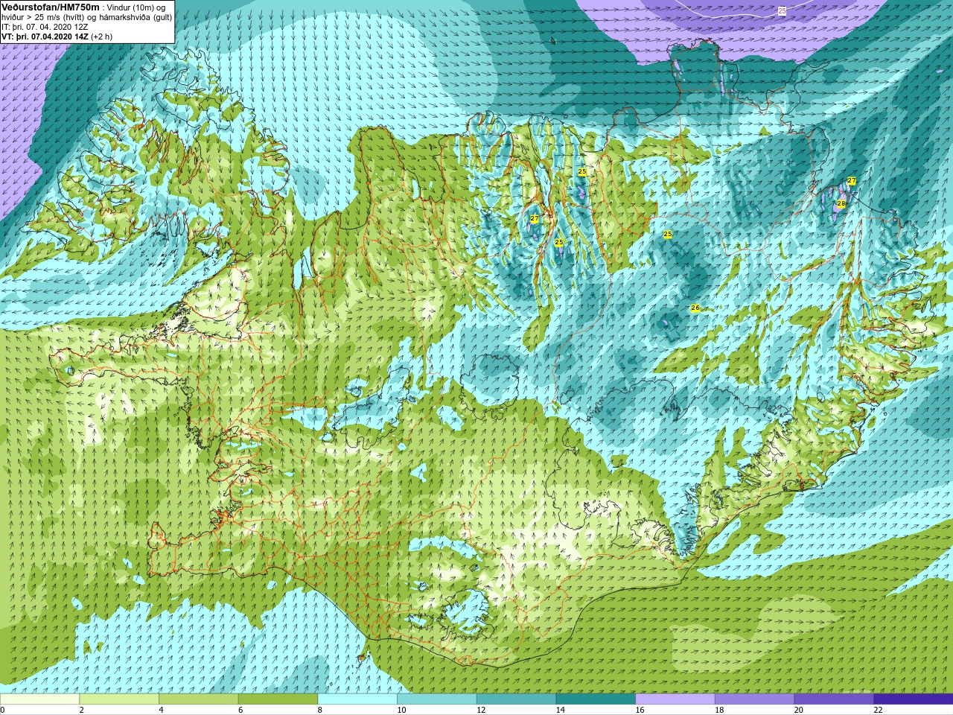Pick the 10–12 m/s turquoise legend swatch
Viewport: 953px width, 715px height.
coord(436,699)
